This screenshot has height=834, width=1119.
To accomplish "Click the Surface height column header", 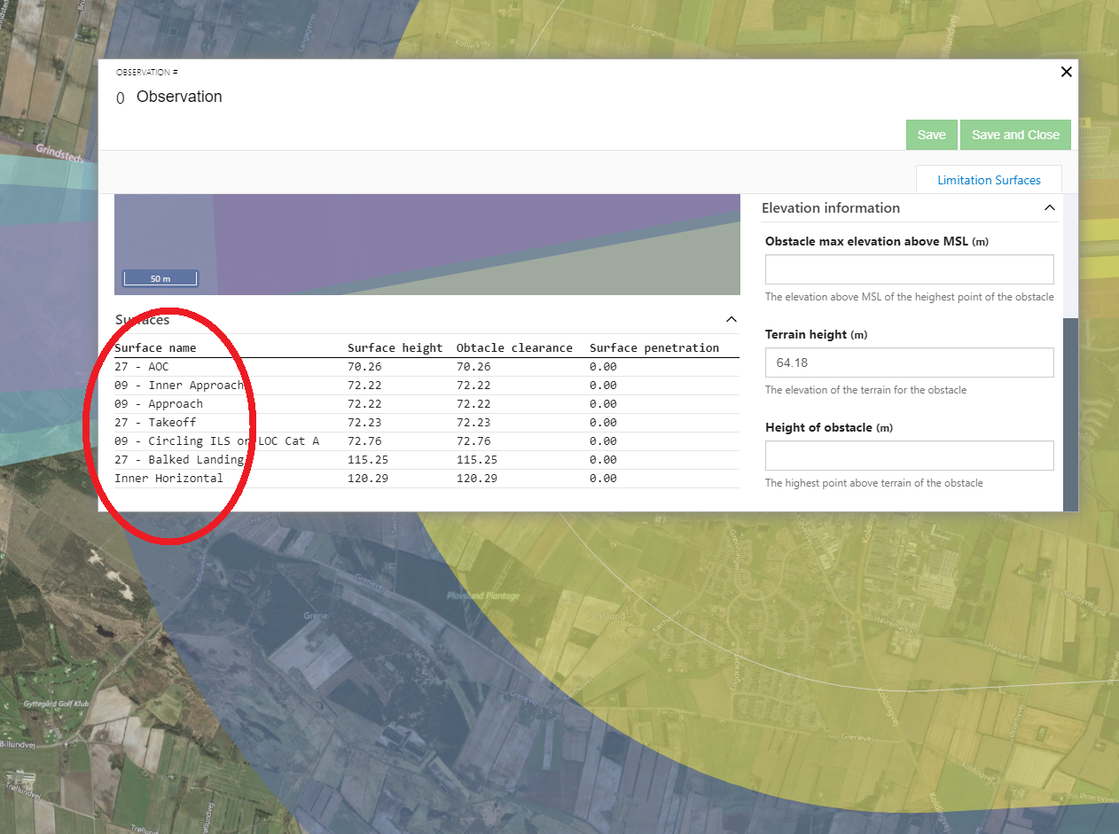I will tap(395, 347).
